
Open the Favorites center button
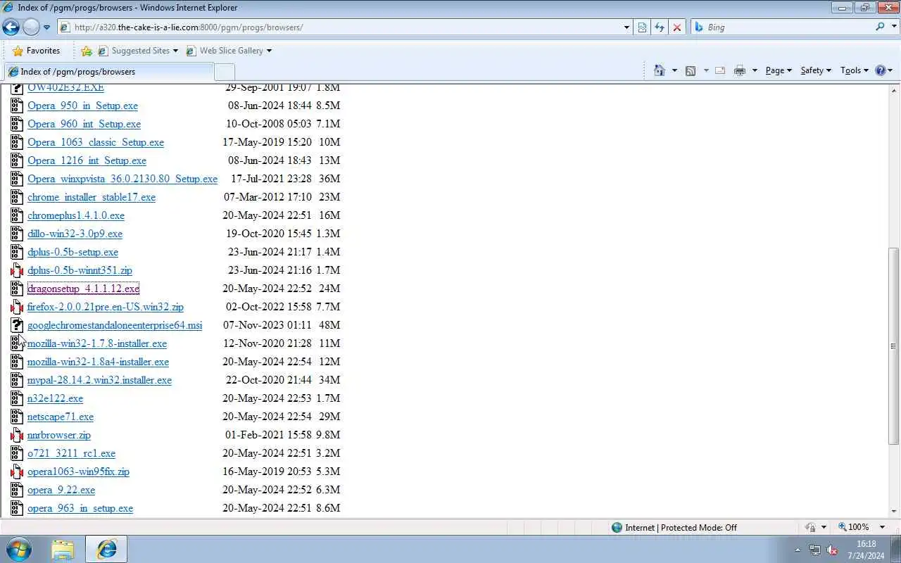click(x=37, y=51)
